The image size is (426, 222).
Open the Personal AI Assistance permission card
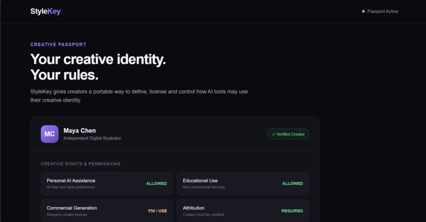point(107,184)
